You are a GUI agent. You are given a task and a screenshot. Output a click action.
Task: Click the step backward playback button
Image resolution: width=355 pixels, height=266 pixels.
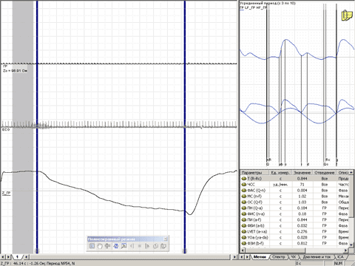[132, 246]
